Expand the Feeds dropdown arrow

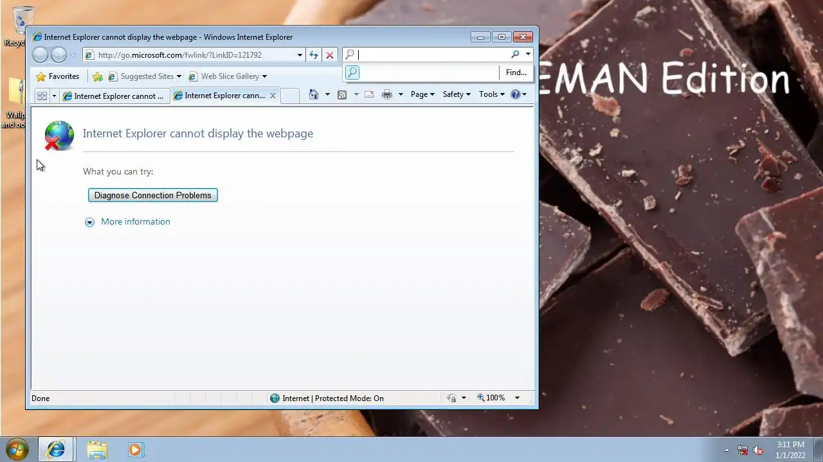[x=356, y=94]
